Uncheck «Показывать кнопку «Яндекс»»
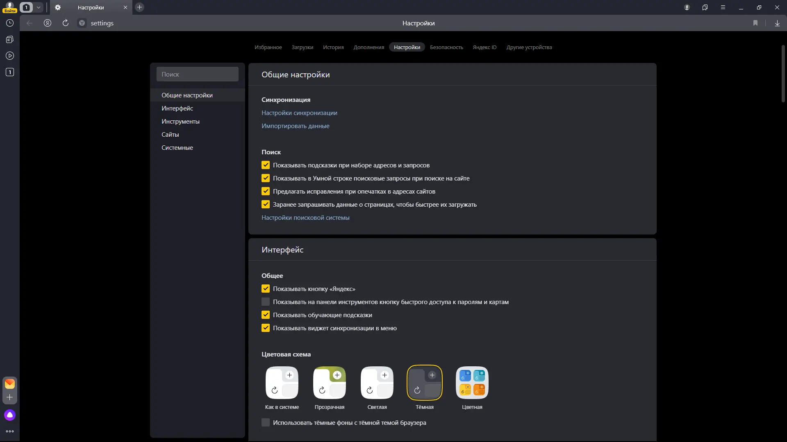 pyautogui.click(x=266, y=289)
